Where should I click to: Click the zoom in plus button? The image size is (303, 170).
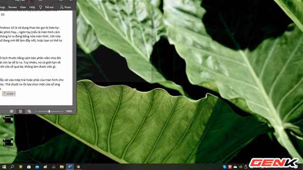pyautogui.click(x=62, y=111)
